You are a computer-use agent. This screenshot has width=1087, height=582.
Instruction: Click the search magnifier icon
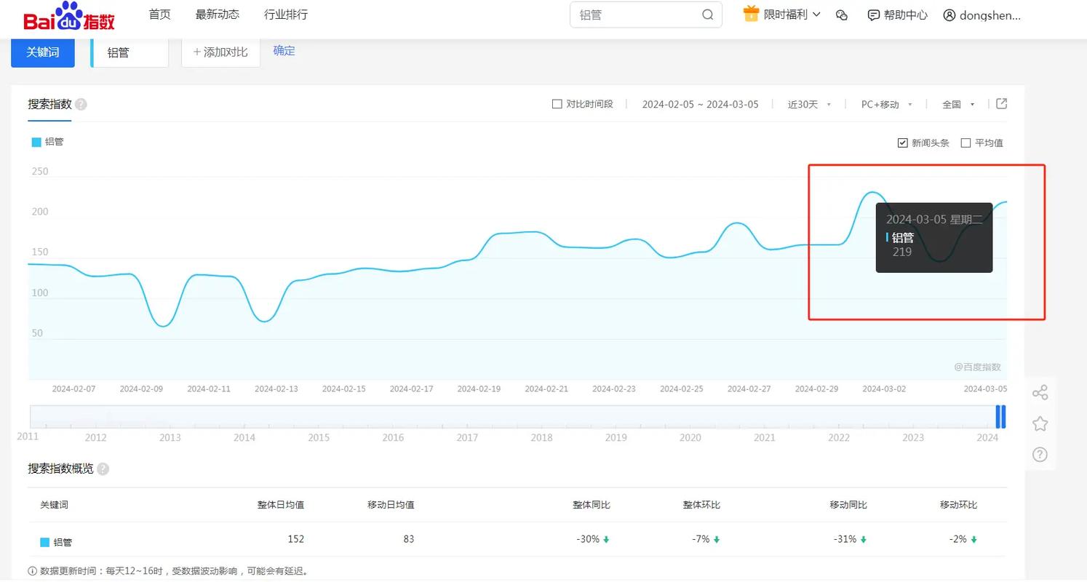tap(707, 15)
